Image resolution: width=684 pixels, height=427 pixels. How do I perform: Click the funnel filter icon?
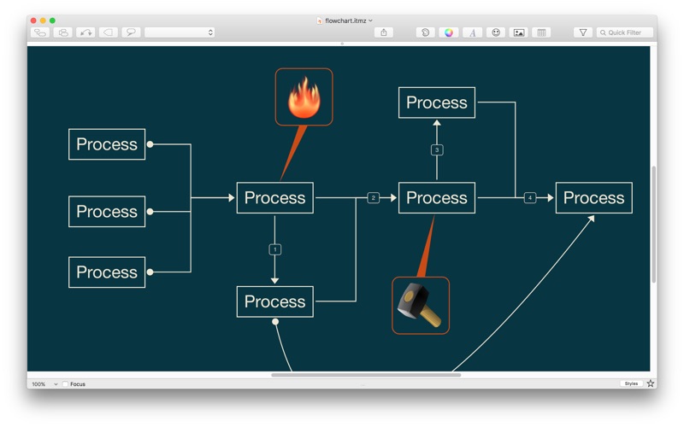point(583,32)
